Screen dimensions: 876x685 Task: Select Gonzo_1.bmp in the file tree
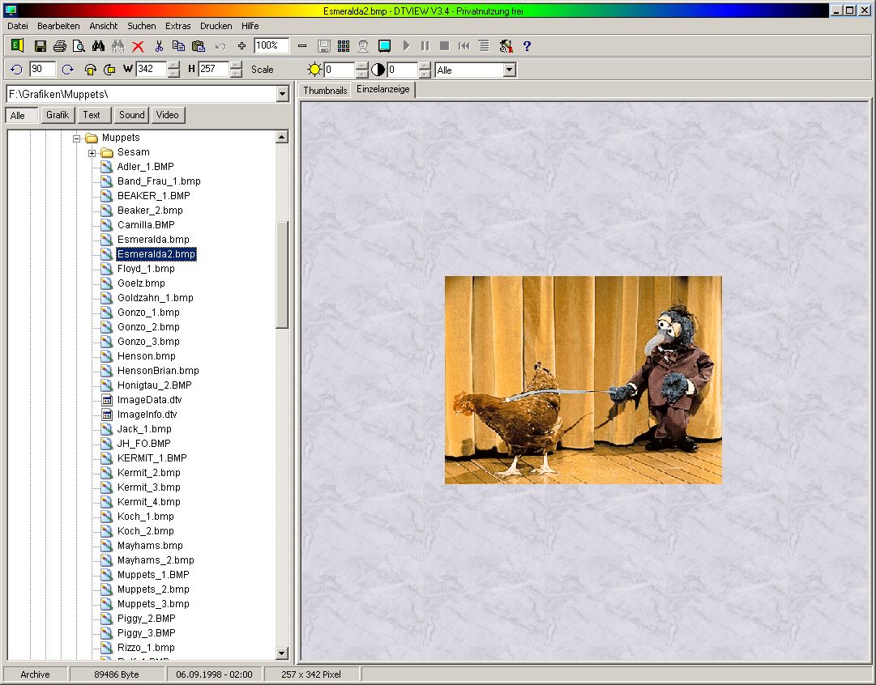(148, 313)
